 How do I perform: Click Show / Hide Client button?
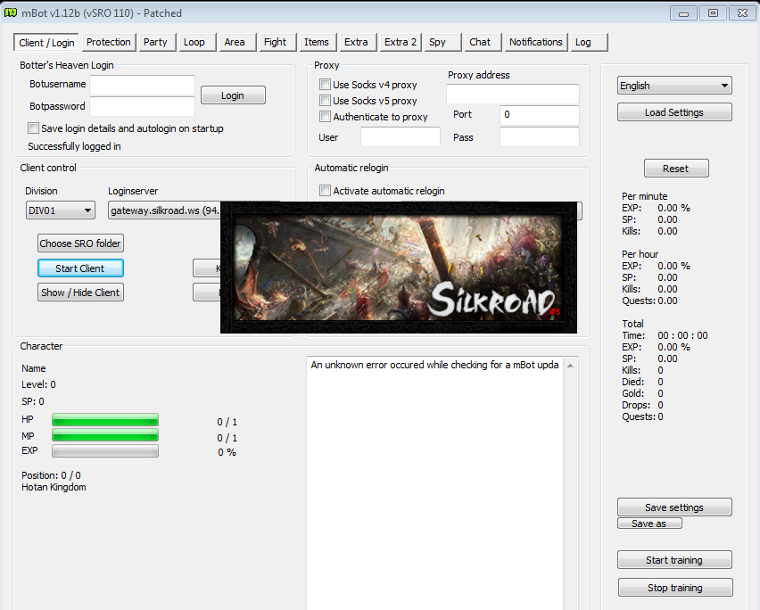[80, 293]
